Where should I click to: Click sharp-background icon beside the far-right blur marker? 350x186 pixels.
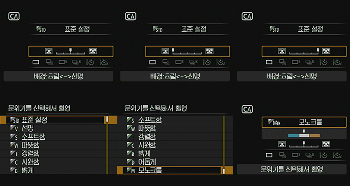[326, 51]
